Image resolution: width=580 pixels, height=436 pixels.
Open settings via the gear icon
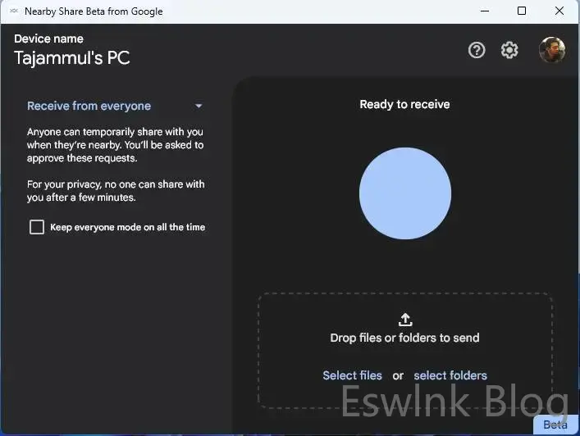click(509, 50)
